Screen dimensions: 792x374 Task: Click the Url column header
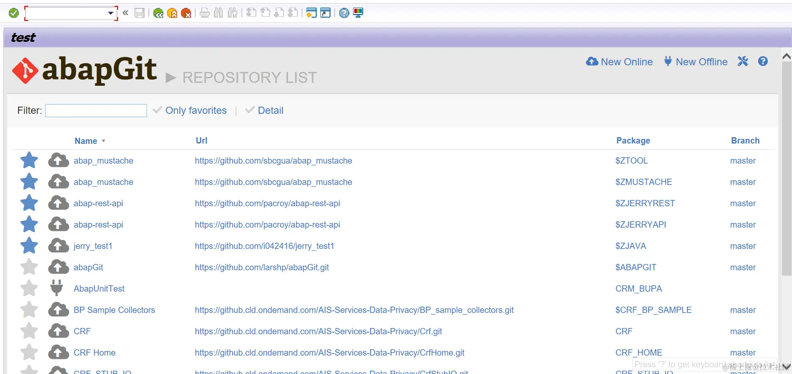pos(201,141)
